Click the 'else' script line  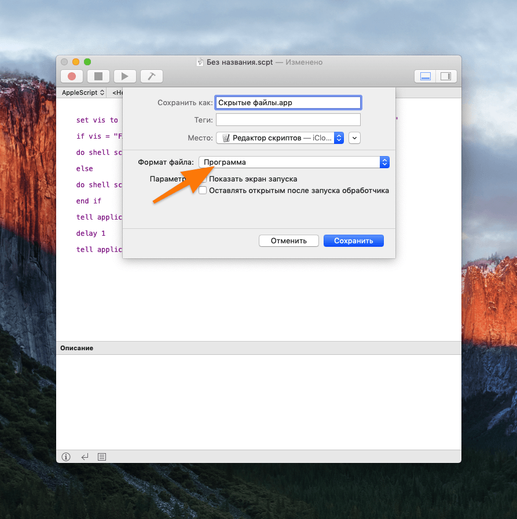(x=85, y=169)
